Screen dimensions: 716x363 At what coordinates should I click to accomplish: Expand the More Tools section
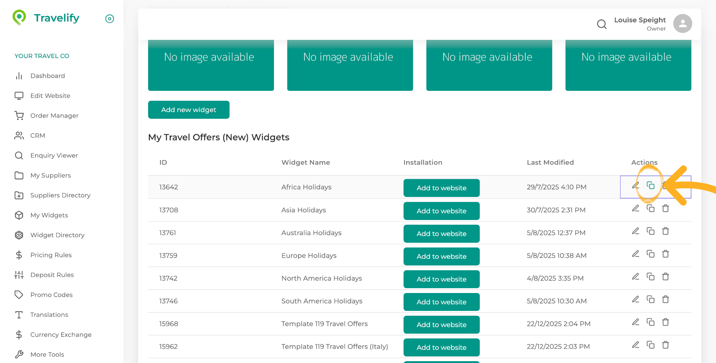(47, 354)
